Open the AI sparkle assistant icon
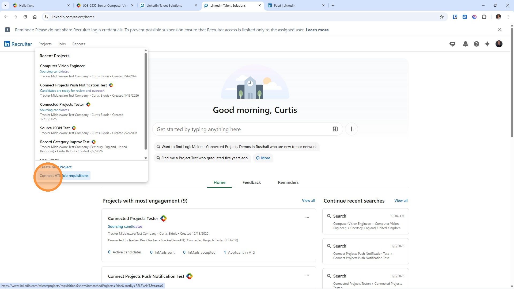 click(x=487, y=44)
